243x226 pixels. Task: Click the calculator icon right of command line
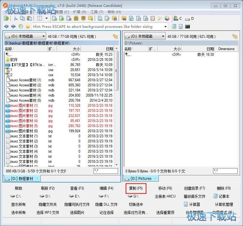181,27
